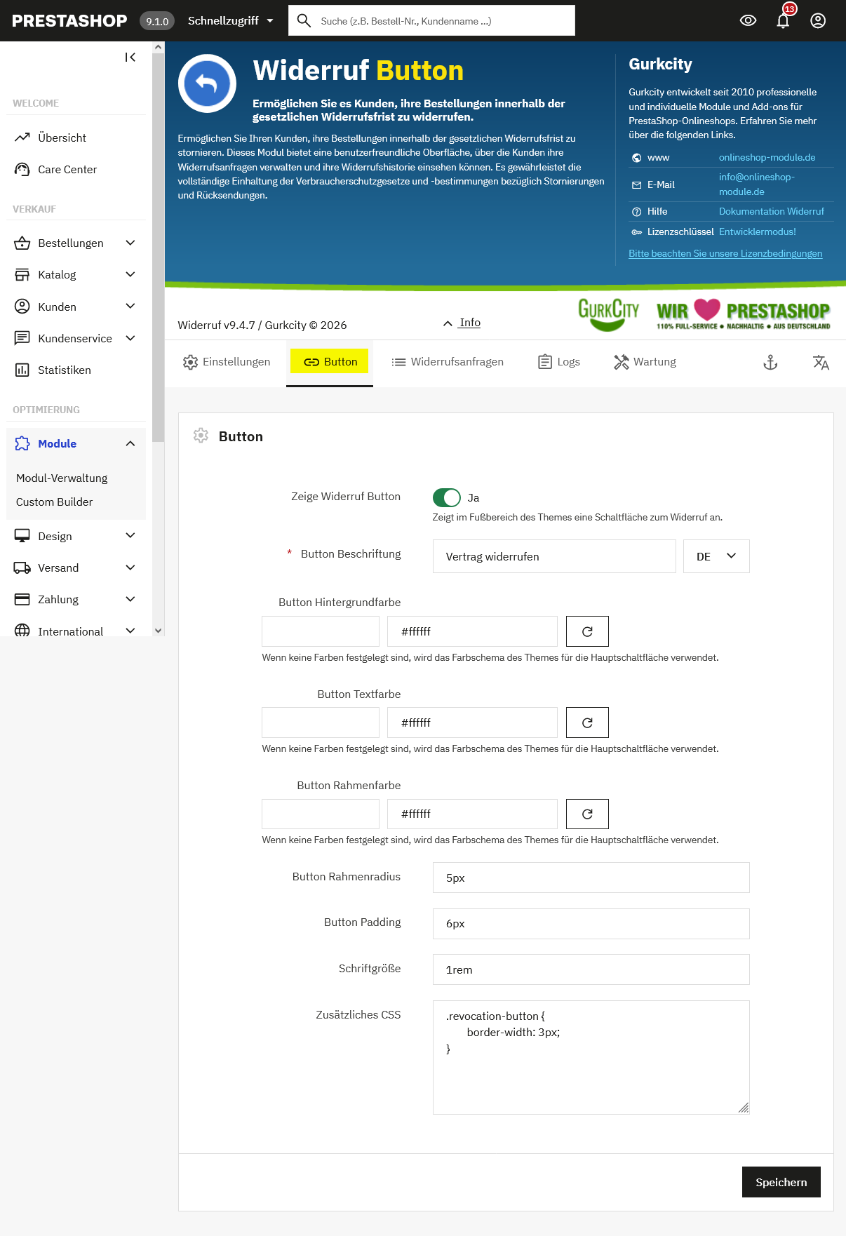846x1236 pixels.
Task: Click the anchor icon in tab bar
Action: [x=770, y=362]
